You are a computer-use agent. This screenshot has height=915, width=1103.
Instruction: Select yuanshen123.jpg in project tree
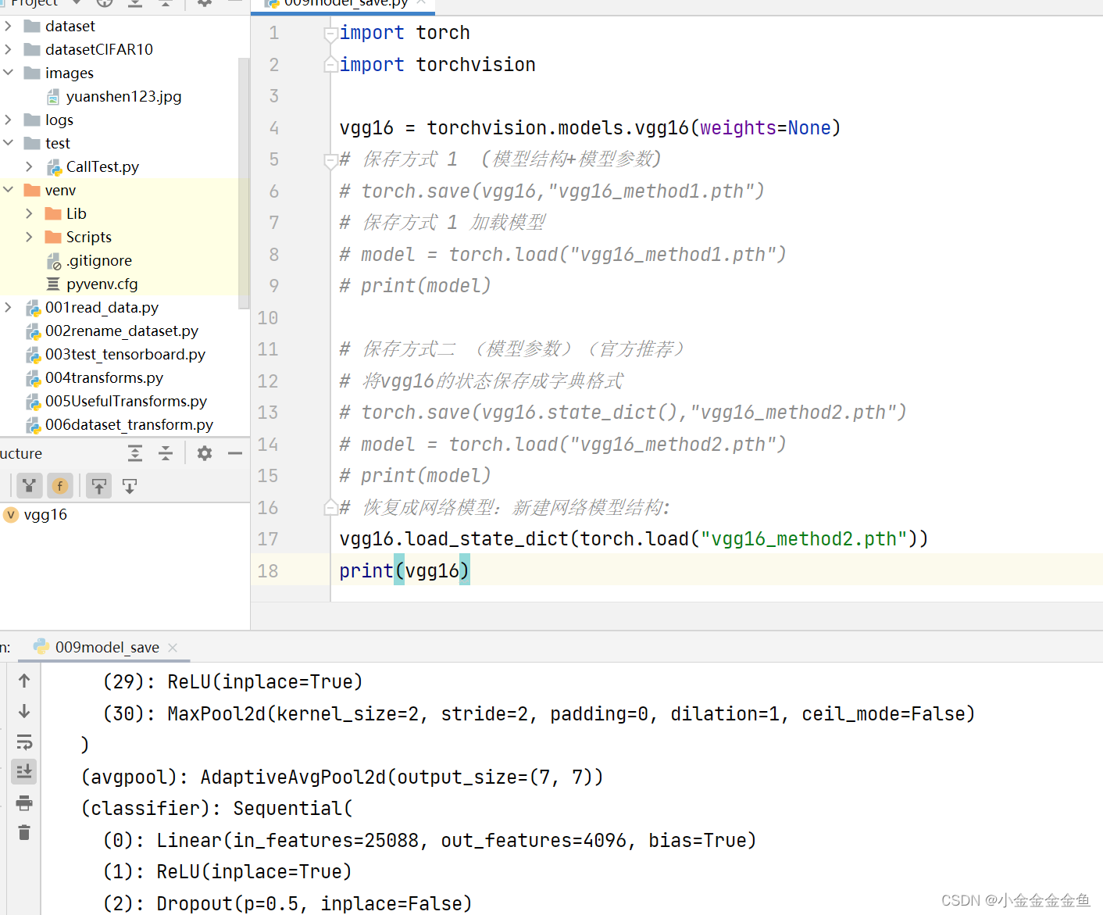[123, 96]
